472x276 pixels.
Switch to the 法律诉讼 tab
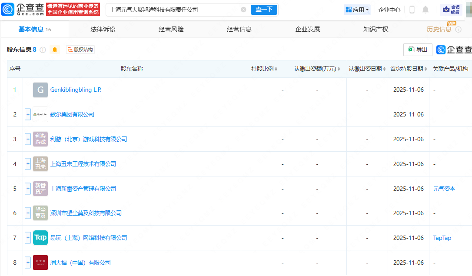103,29
